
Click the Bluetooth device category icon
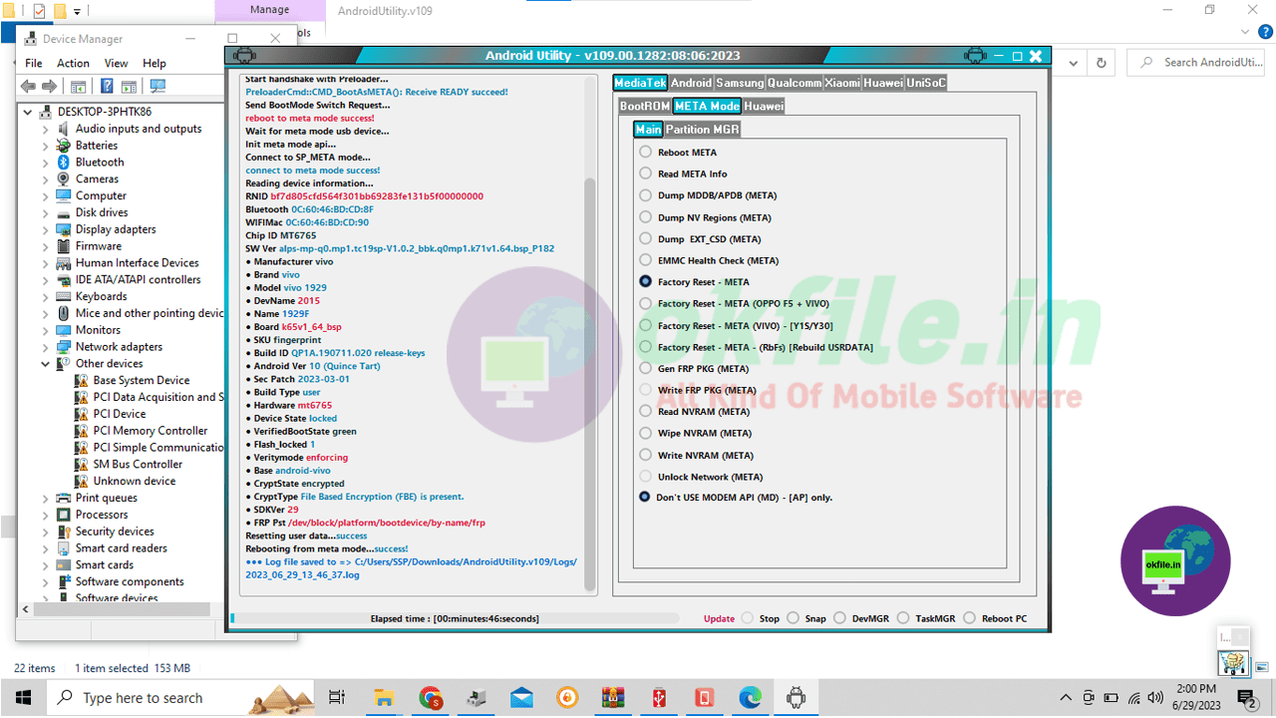tap(64, 162)
